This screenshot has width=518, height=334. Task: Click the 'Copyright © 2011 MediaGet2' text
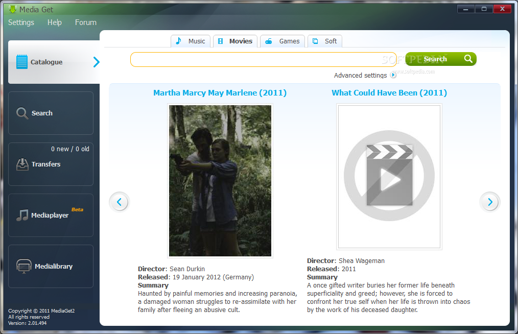[41, 311]
